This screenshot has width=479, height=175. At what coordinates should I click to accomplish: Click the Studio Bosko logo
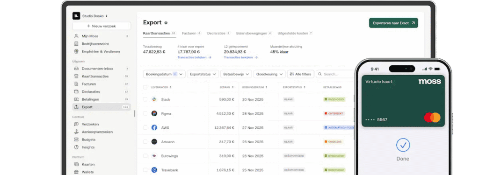76,16
